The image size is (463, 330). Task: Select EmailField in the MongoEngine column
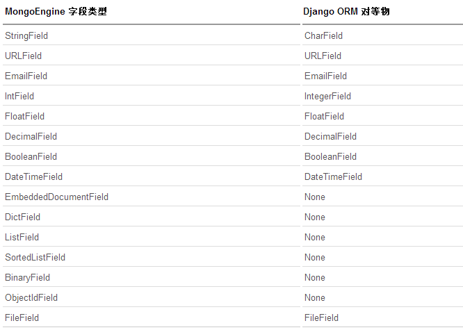26,76
